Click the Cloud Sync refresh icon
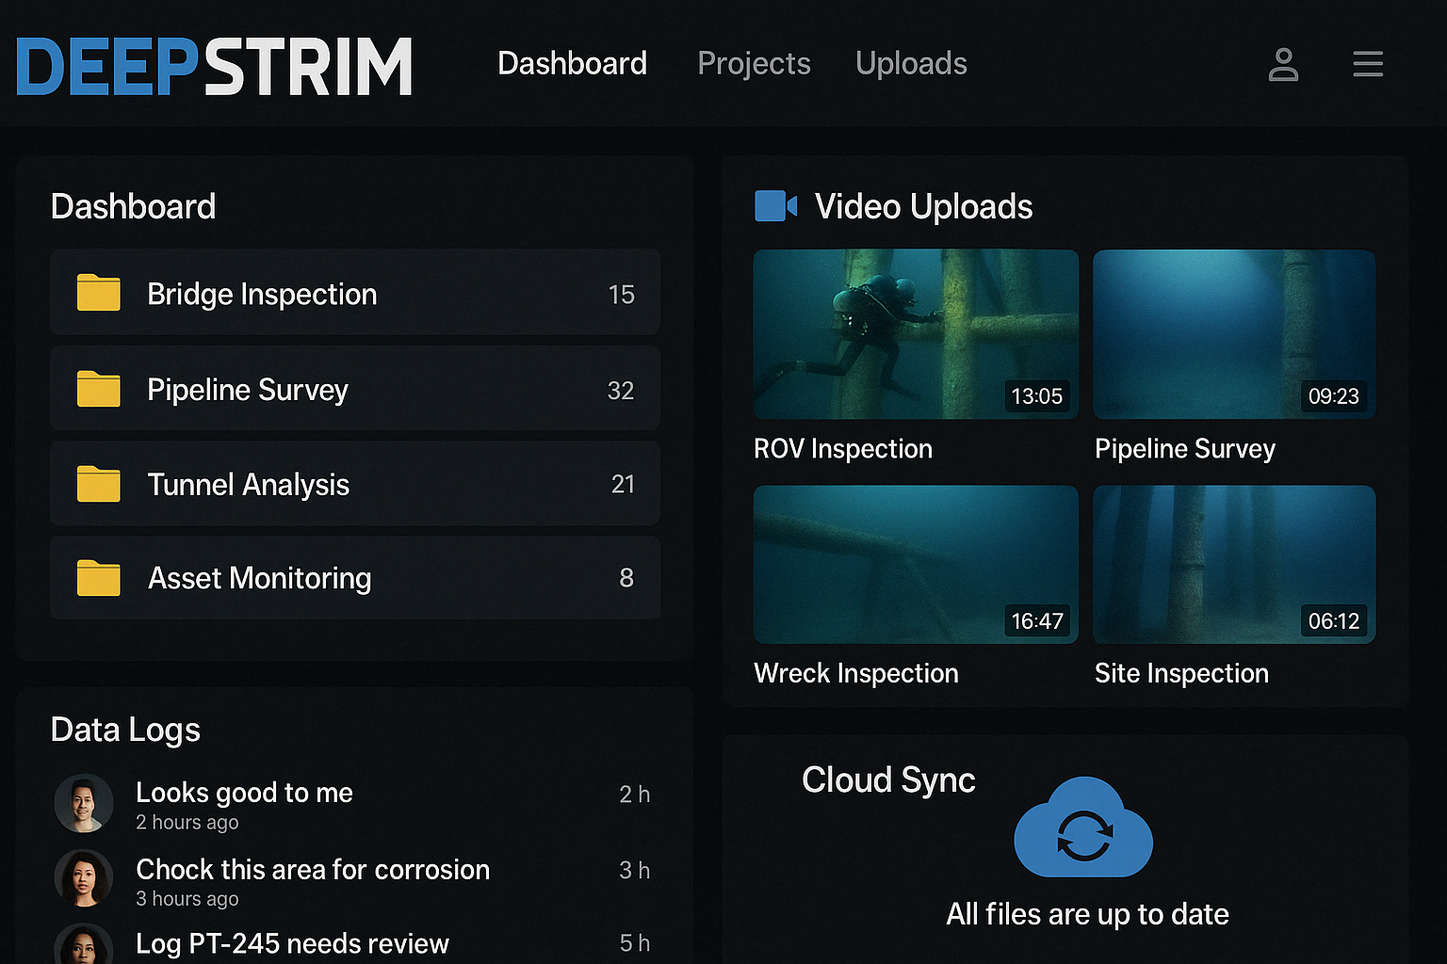Screen dimensions: 1447x964 tap(1083, 830)
